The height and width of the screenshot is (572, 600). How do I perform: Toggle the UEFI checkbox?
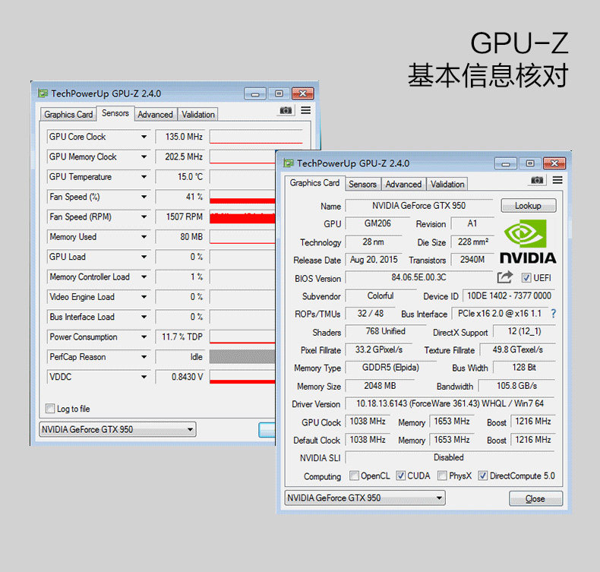(526, 278)
